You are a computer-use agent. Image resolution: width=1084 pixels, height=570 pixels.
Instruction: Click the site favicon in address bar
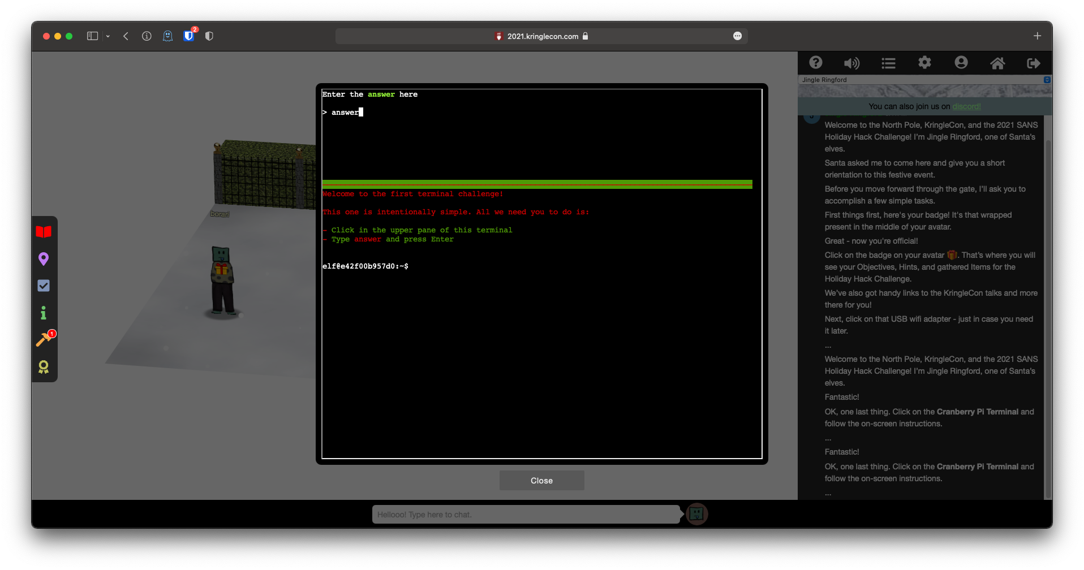498,36
